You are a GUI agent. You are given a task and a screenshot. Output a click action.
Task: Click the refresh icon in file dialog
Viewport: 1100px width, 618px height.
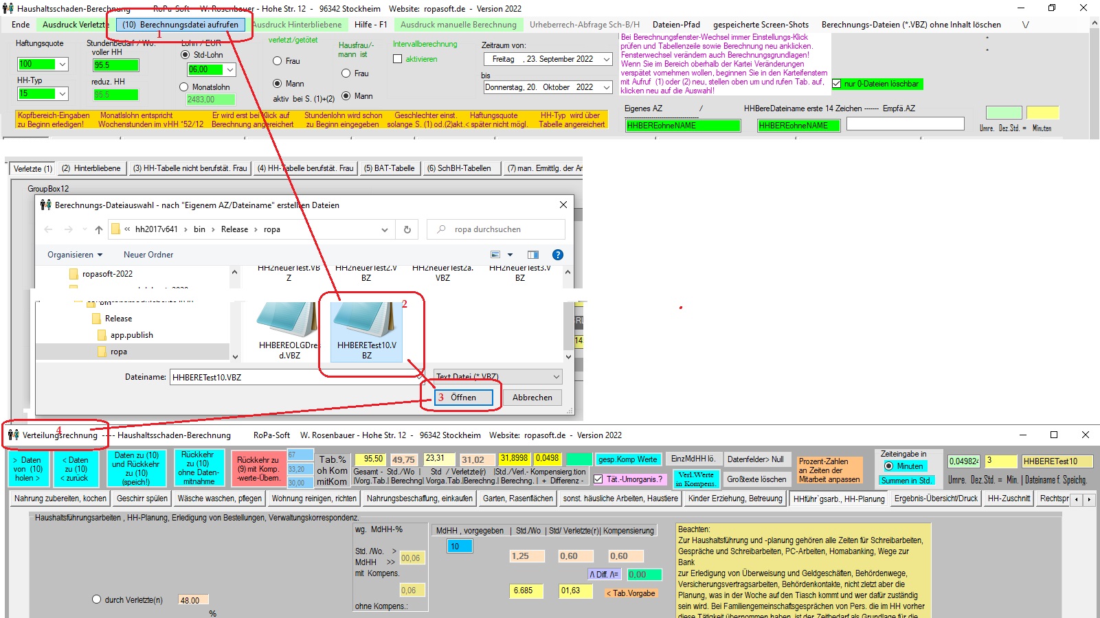tap(407, 229)
